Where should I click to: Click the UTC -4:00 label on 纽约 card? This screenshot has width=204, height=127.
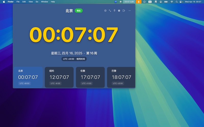point(55,83)
